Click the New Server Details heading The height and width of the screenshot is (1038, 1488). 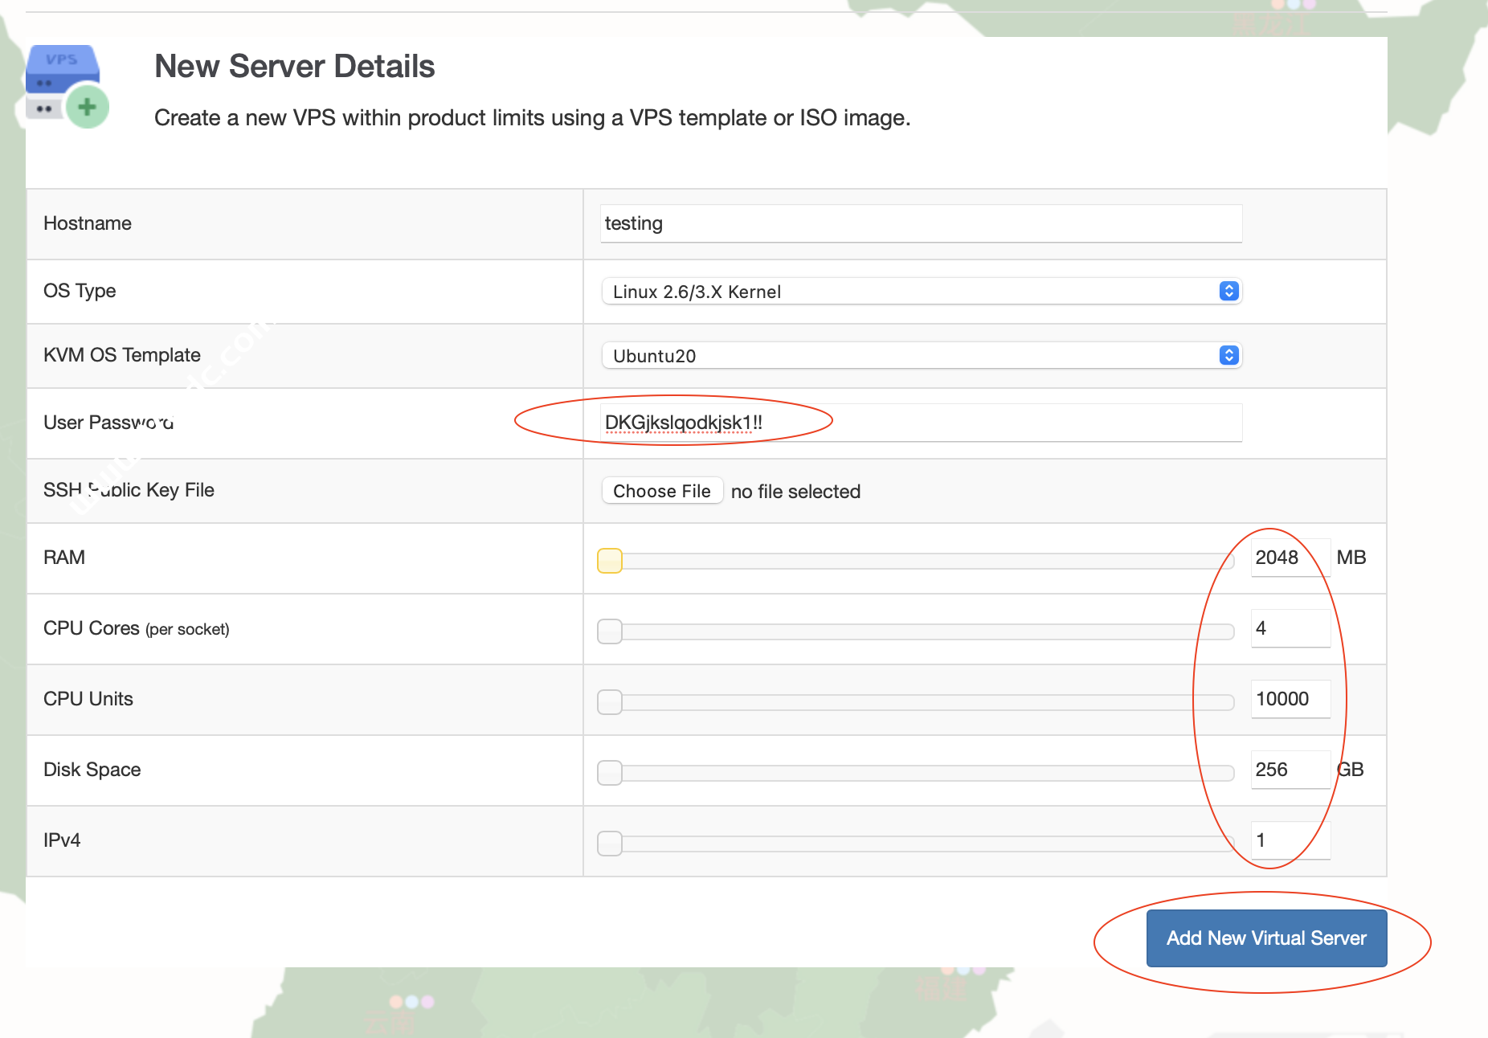click(x=294, y=67)
